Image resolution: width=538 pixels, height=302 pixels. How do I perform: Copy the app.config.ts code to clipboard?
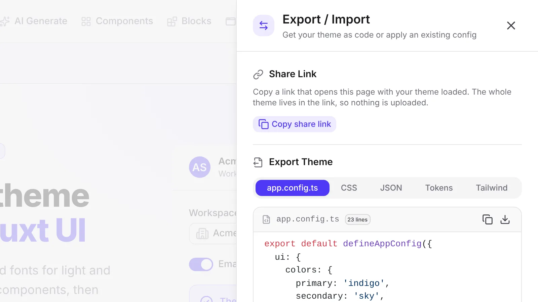pyautogui.click(x=487, y=219)
